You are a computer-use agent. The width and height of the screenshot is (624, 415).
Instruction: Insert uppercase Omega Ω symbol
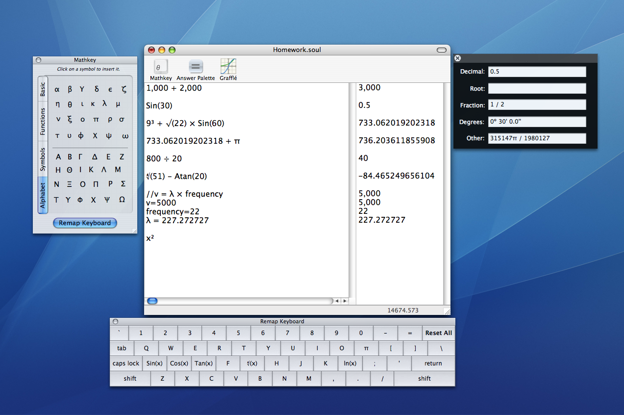pyautogui.click(x=122, y=200)
